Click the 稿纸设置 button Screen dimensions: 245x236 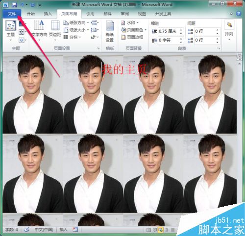pos(110,31)
